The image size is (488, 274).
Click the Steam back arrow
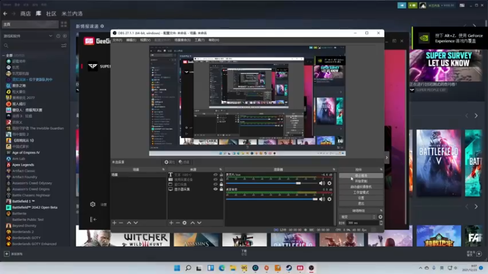click(5, 13)
